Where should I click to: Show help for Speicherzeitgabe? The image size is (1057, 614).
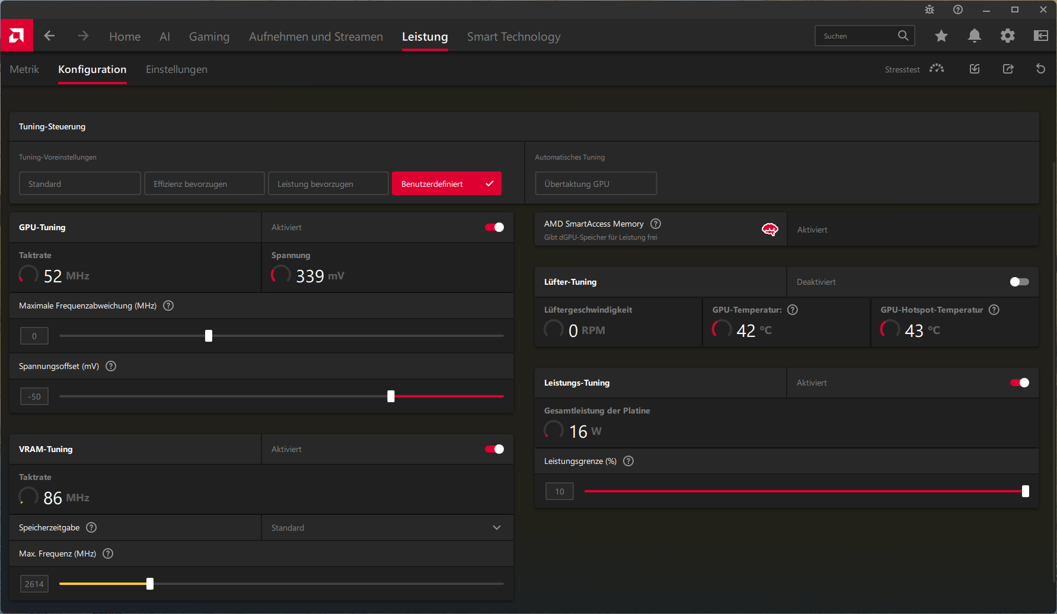pos(91,527)
